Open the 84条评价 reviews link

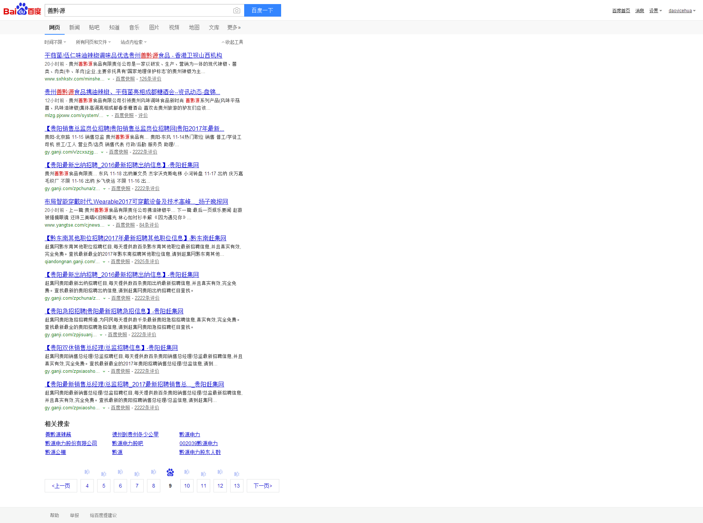point(149,225)
